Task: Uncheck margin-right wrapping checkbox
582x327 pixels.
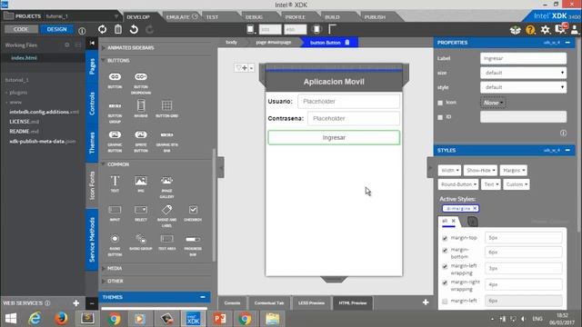Action: (x=445, y=282)
